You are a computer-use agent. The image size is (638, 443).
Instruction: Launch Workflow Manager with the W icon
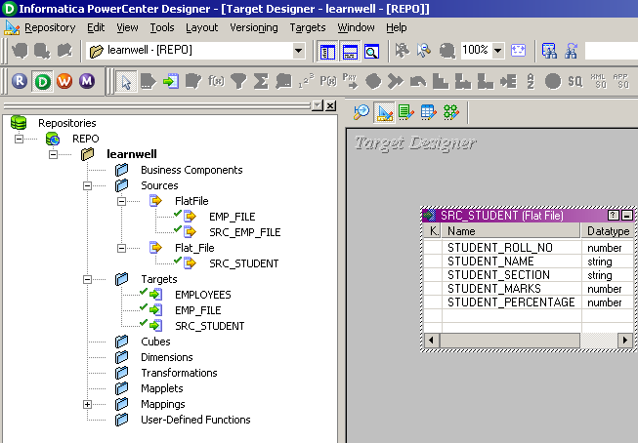pyautogui.click(x=64, y=81)
